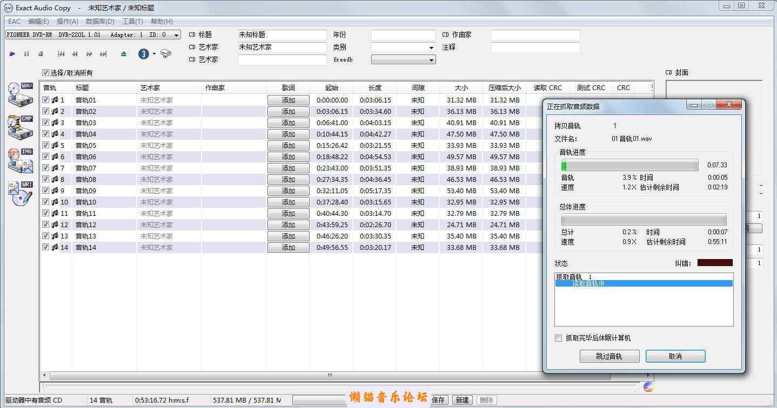Click the EAC logo in title bar
The height and width of the screenshot is (408, 777).
[9, 8]
